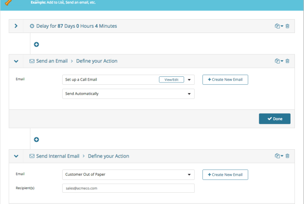Open the Set up a Call Email dropdown
The height and width of the screenshot is (204, 304).
(x=189, y=79)
